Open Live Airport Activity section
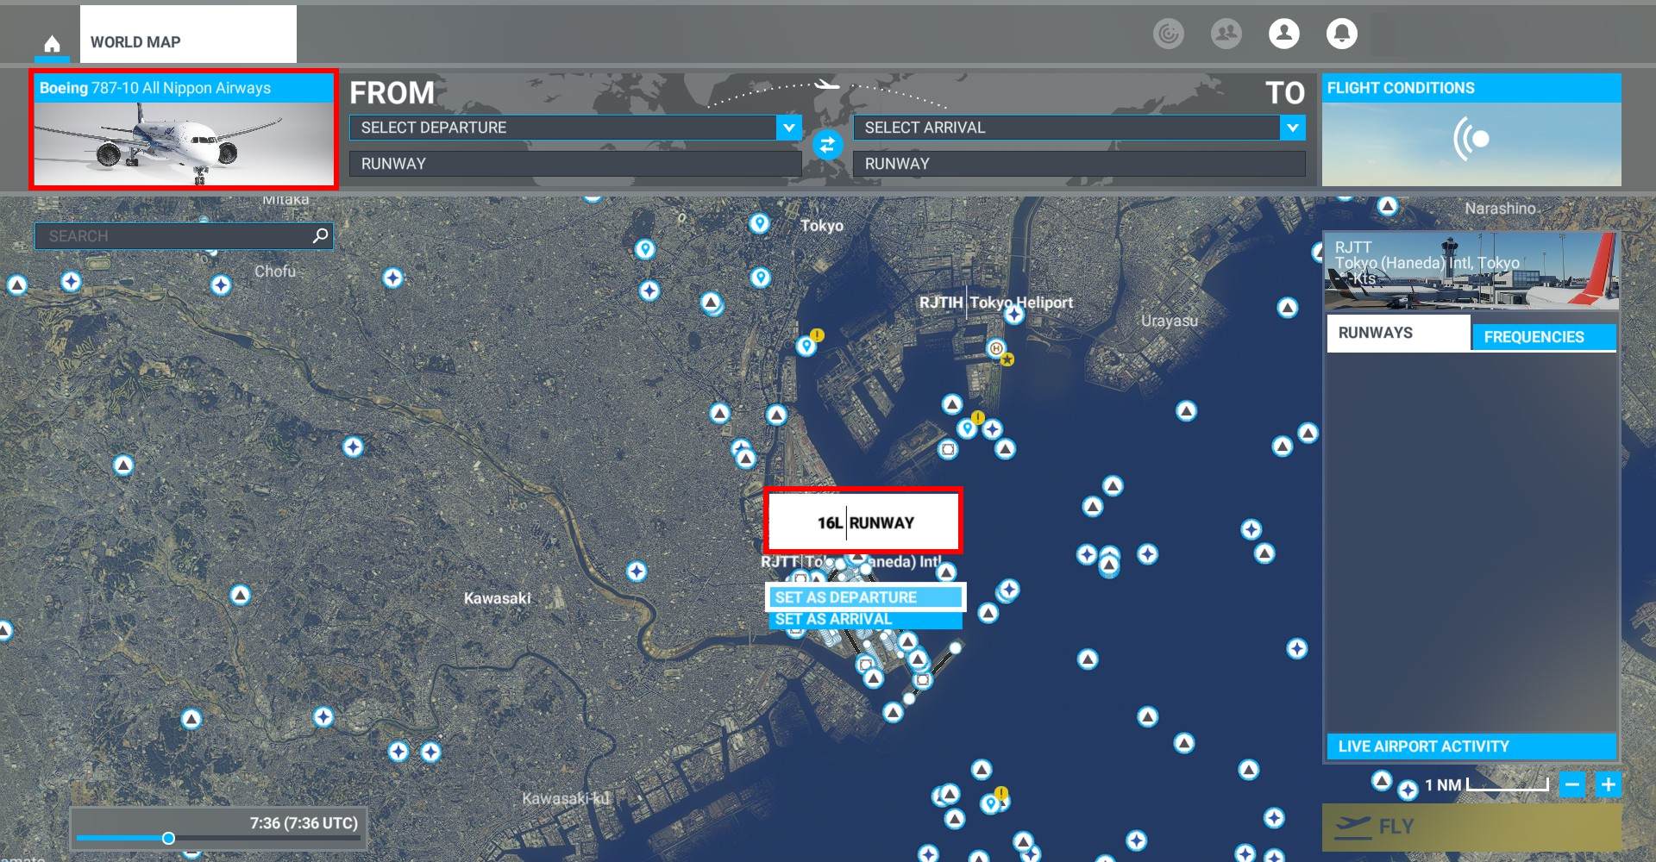Viewport: 1656px width, 862px height. [1471, 746]
